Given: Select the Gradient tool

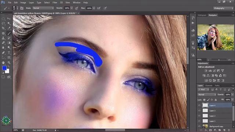Looking at the screenshot, I should (9, 43).
